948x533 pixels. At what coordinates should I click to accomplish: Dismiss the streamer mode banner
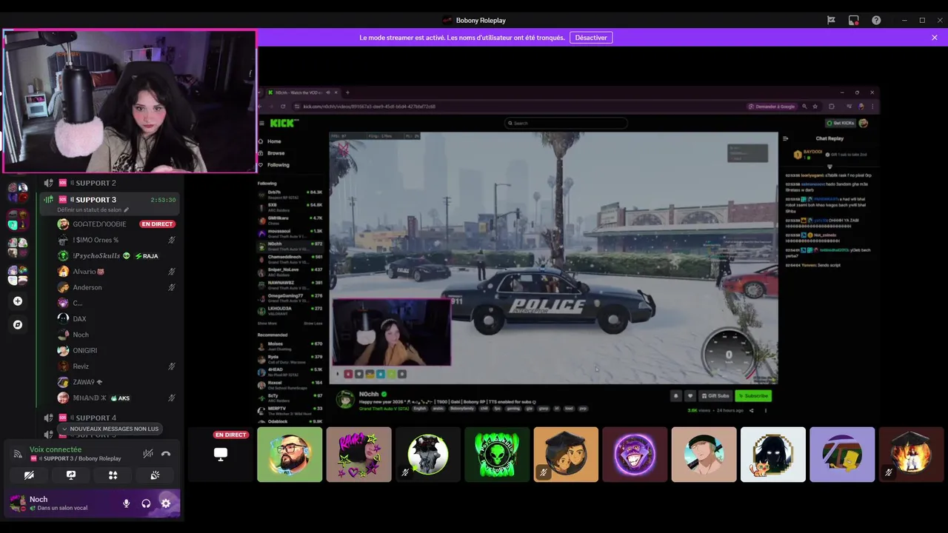pyautogui.click(x=935, y=38)
